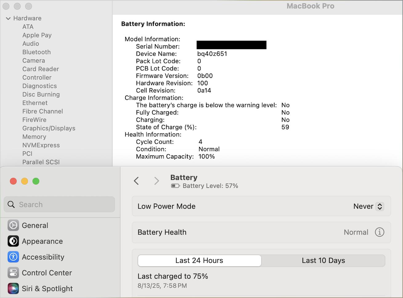
Task: Click the battery level icon under Battery title
Action: pos(175,186)
